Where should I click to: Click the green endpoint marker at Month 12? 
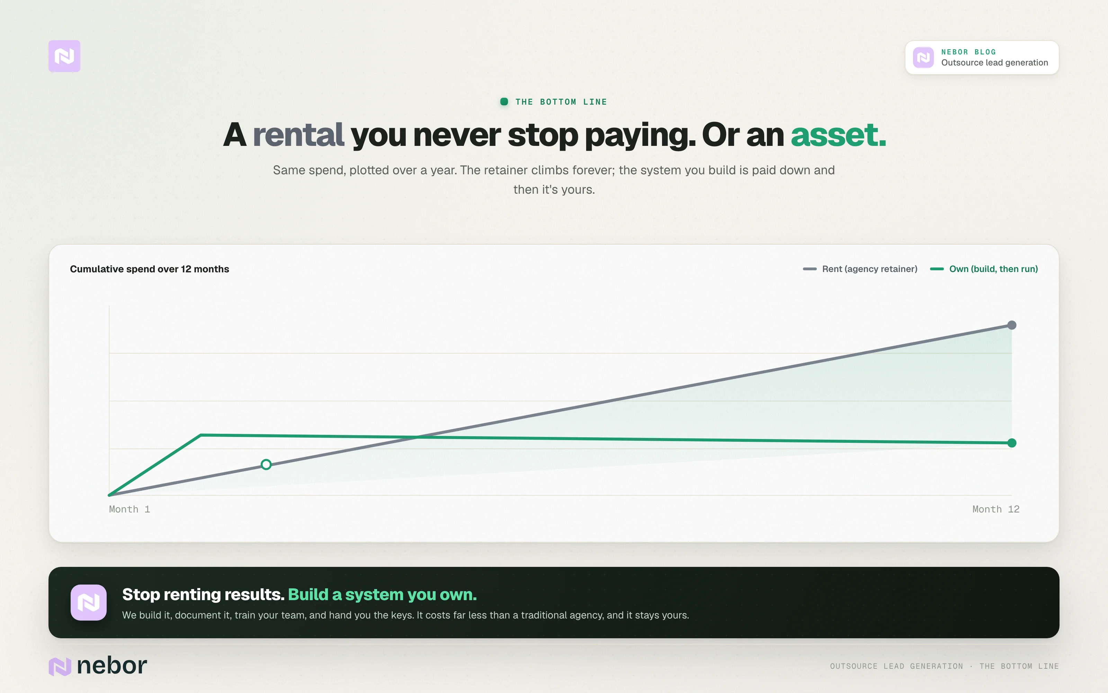click(1011, 443)
